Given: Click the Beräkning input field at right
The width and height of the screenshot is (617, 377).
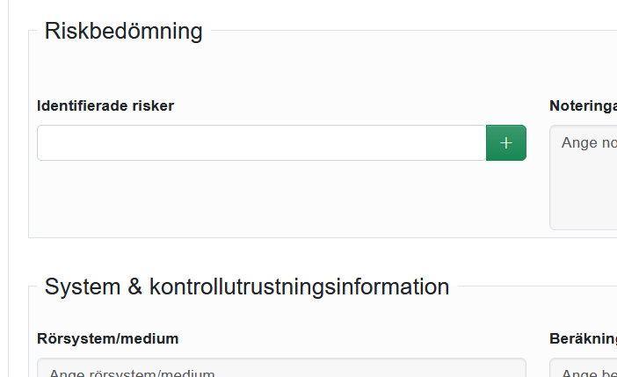Looking at the screenshot, I should coord(584,369).
